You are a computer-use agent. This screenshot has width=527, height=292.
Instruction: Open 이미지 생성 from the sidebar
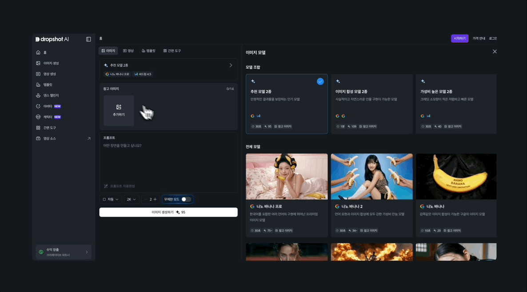point(51,63)
